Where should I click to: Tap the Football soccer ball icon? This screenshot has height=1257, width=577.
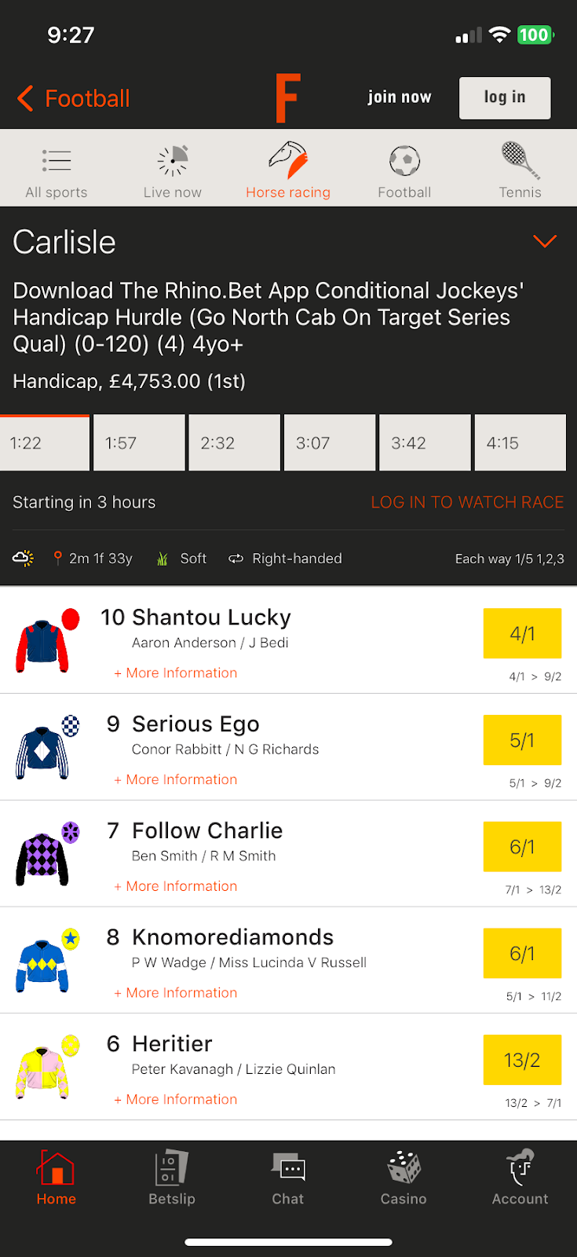(404, 161)
